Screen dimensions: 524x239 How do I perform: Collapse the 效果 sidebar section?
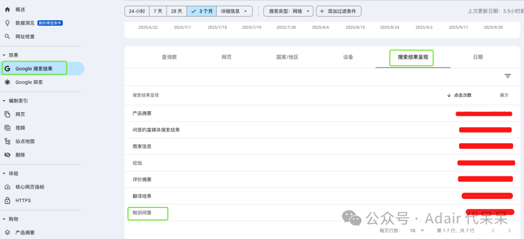(x=4, y=55)
